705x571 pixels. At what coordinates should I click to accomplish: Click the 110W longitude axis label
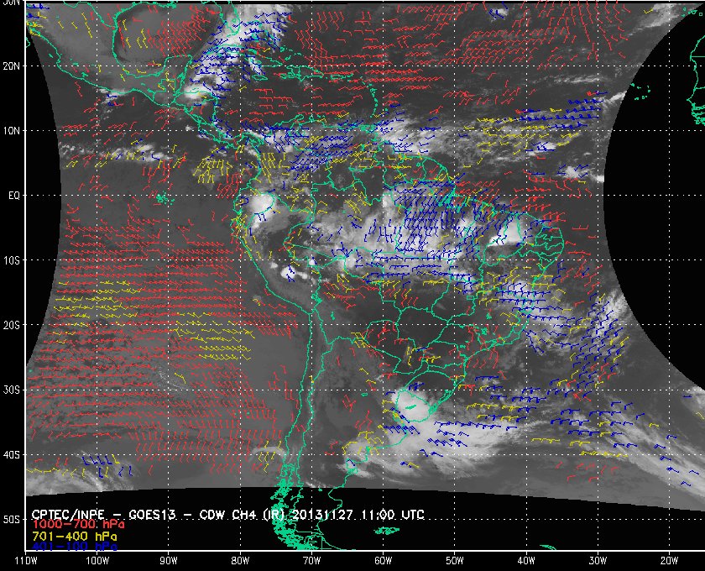25,561
